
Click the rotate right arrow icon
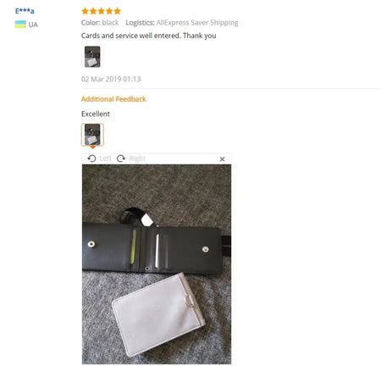[121, 158]
